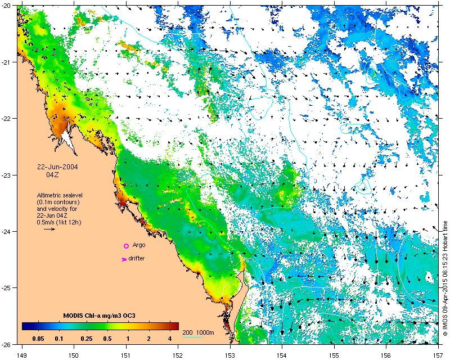
Task: Click the colorbar value '0.1'
Action: 59,339
